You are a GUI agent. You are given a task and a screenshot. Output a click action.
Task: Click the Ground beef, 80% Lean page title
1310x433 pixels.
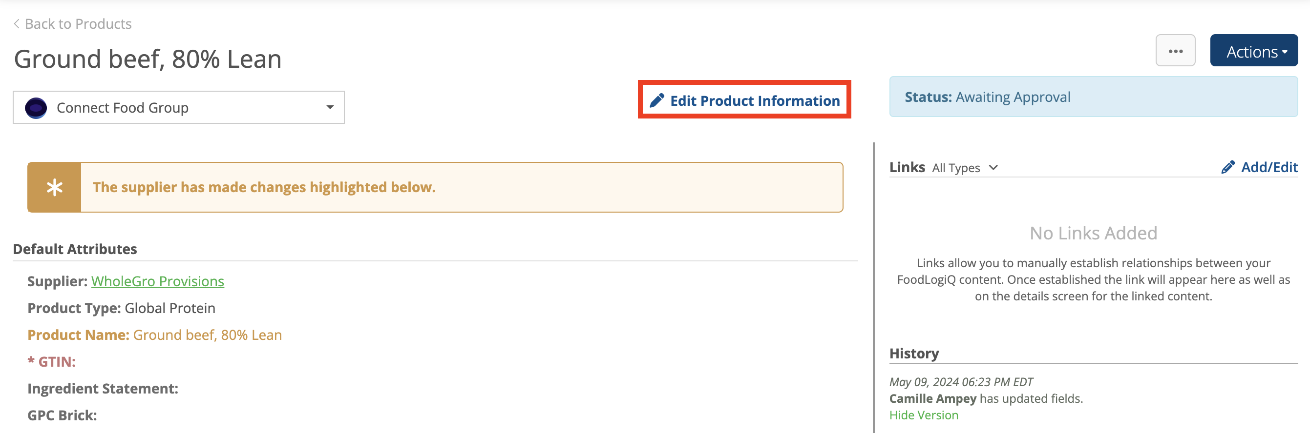pyautogui.click(x=148, y=59)
